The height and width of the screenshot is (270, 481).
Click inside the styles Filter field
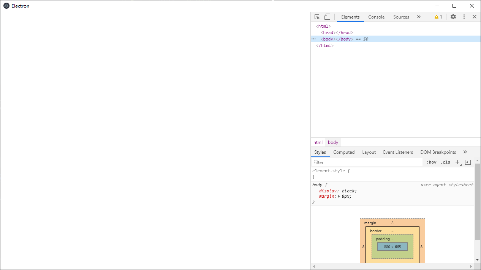(x=342, y=162)
